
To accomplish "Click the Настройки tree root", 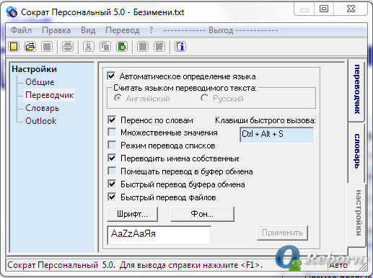I will [34, 69].
